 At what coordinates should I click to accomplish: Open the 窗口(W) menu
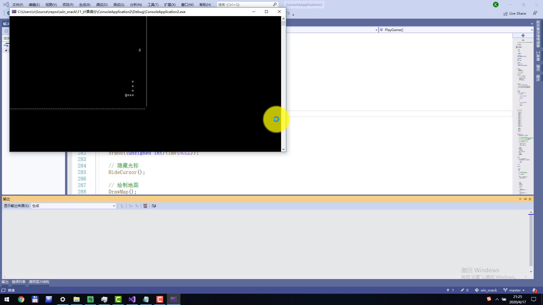(x=187, y=5)
